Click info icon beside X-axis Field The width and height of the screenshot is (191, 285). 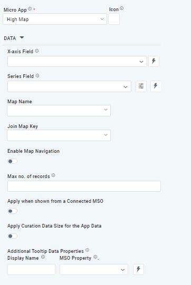[x=37, y=51]
